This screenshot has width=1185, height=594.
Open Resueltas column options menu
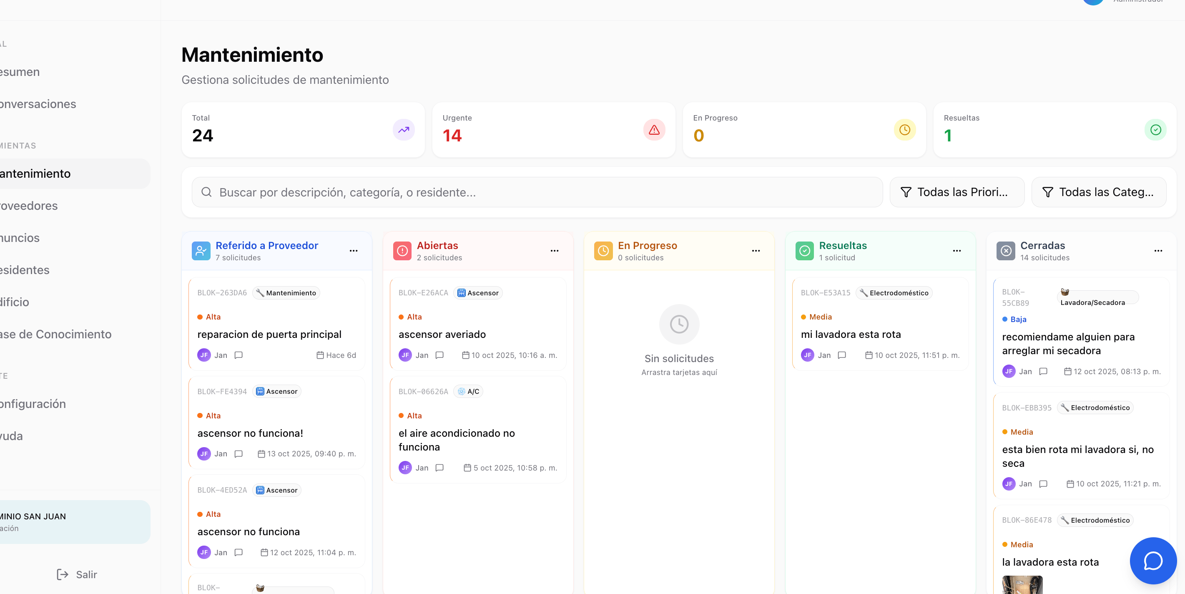[957, 251]
